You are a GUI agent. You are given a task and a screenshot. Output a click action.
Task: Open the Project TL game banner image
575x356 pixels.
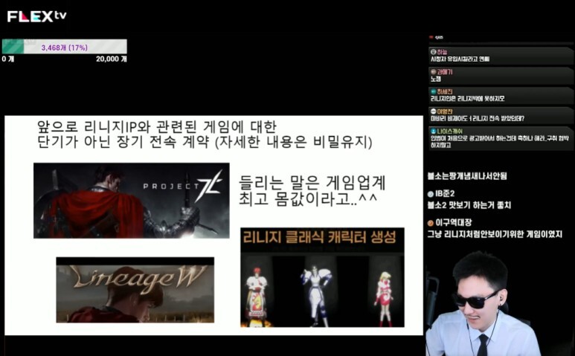pos(131,201)
